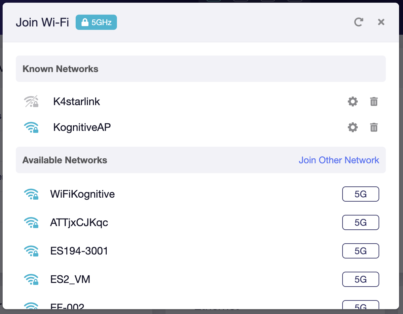Viewport: 403px width, 314px height.
Task: Click KognitiveAP Wi-Fi signal icon
Action: click(x=31, y=127)
